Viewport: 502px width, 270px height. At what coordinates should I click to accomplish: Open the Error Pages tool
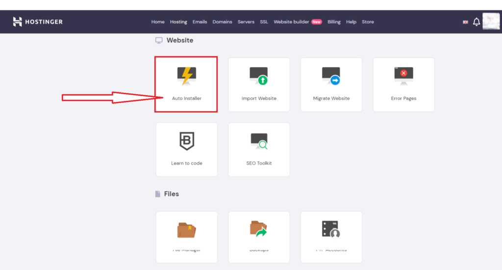point(403,84)
